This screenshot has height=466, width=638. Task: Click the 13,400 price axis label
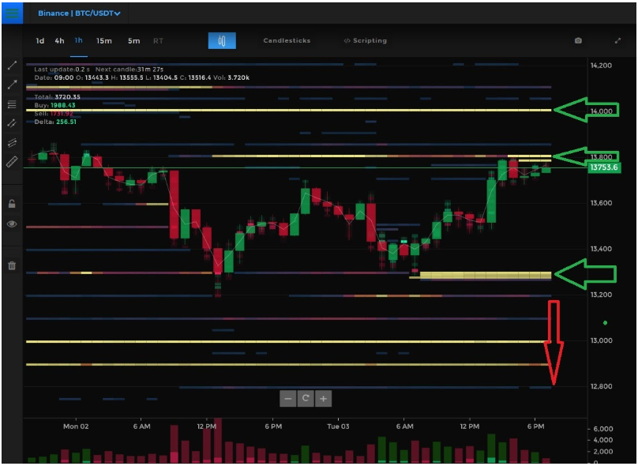601,249
